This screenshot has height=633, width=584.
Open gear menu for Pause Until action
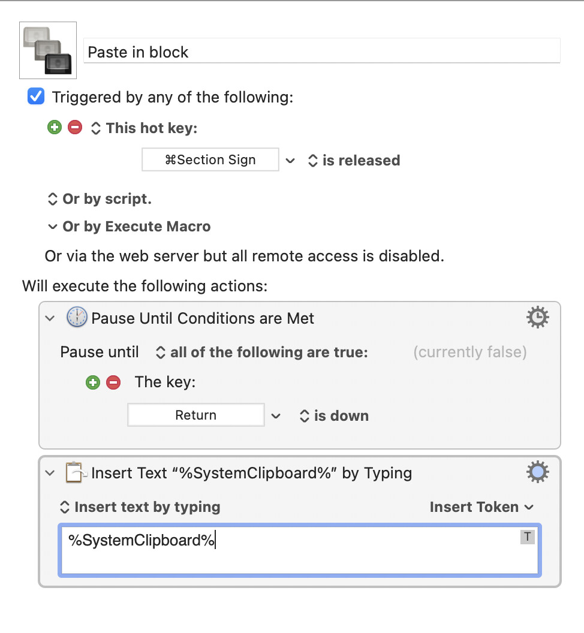pyautogui.click(x=537, y=317)
